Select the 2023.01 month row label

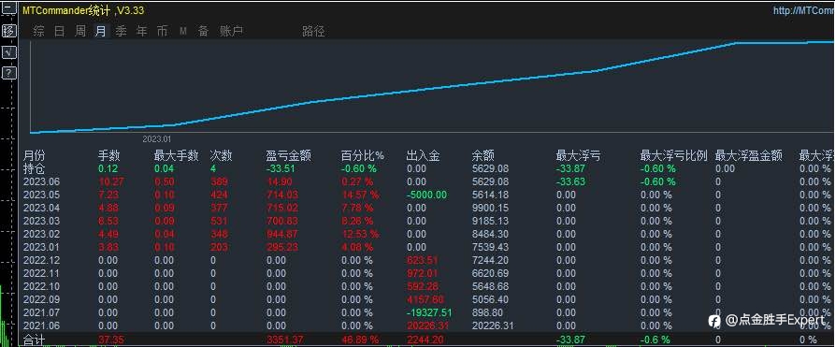[41, 247]
